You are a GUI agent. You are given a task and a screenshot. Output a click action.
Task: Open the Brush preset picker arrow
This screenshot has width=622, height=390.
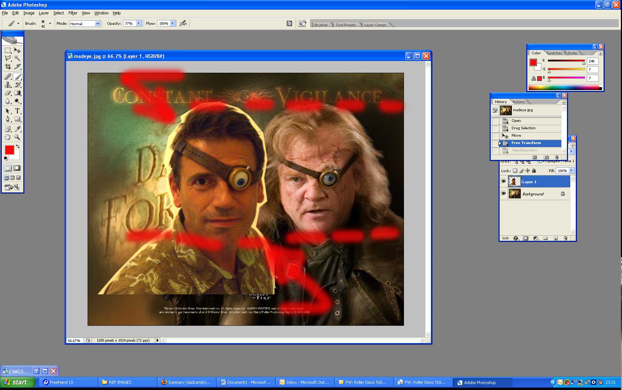(x=50, y=23)
